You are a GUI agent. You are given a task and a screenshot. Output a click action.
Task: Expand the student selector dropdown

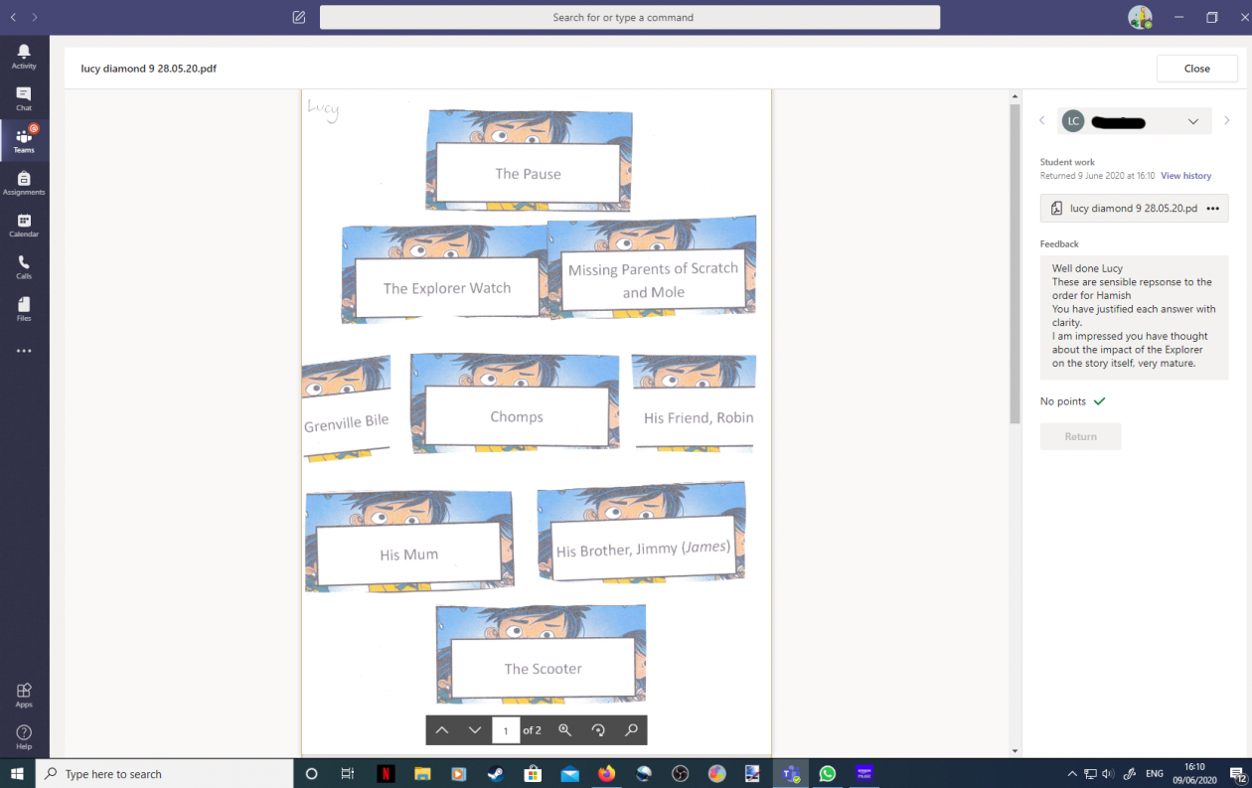pos(1192,121)
